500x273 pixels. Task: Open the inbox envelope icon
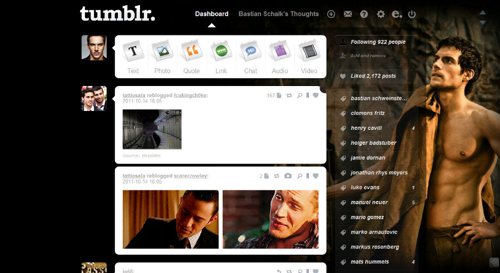[x=348, y=14]
